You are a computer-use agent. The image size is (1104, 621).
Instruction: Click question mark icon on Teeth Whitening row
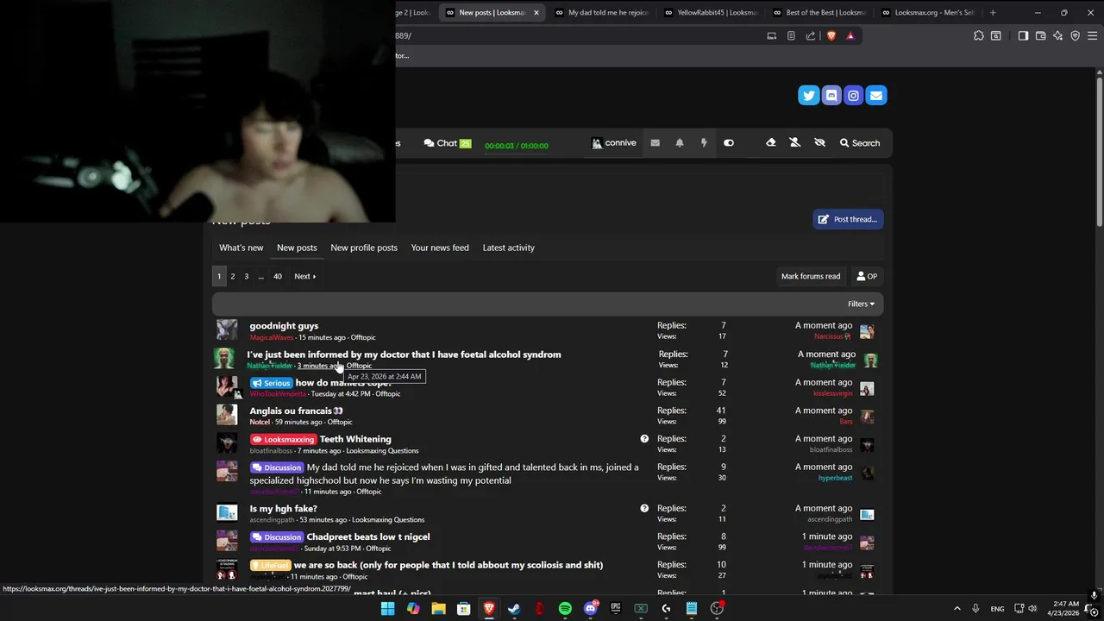pos(644,439)
